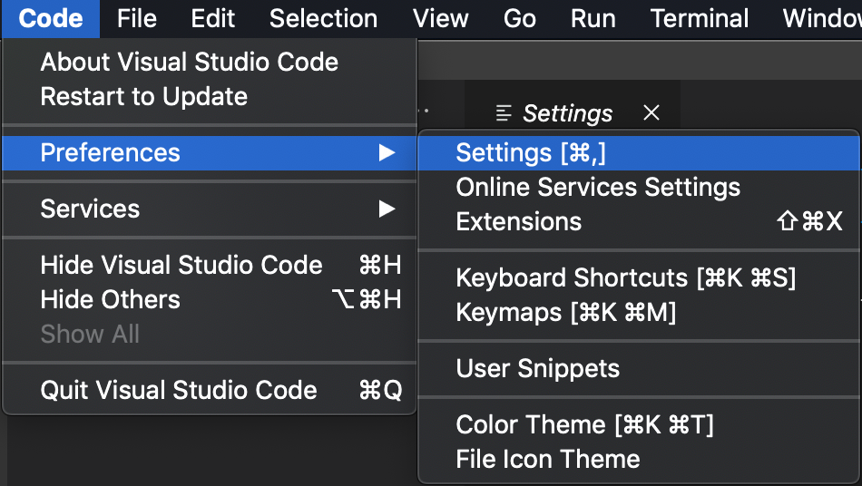Select Restart to Update
Viewport: 862px width, 486px height.
point(210,97)
